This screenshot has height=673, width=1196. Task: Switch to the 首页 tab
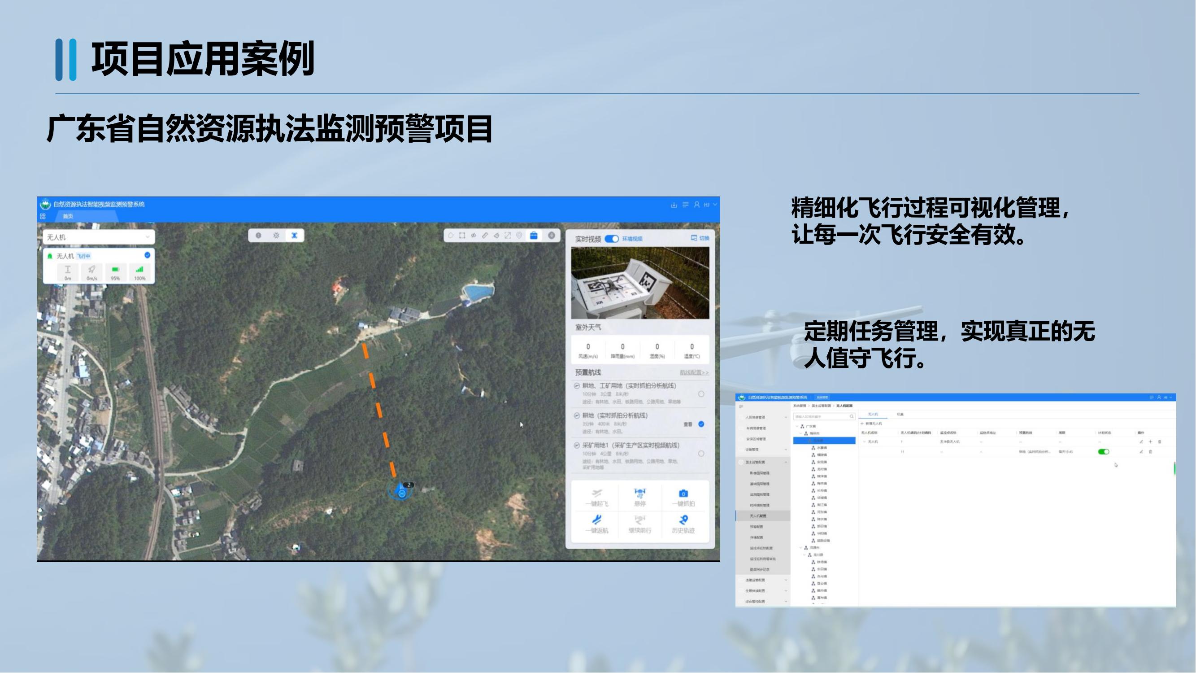click(68, 216)
